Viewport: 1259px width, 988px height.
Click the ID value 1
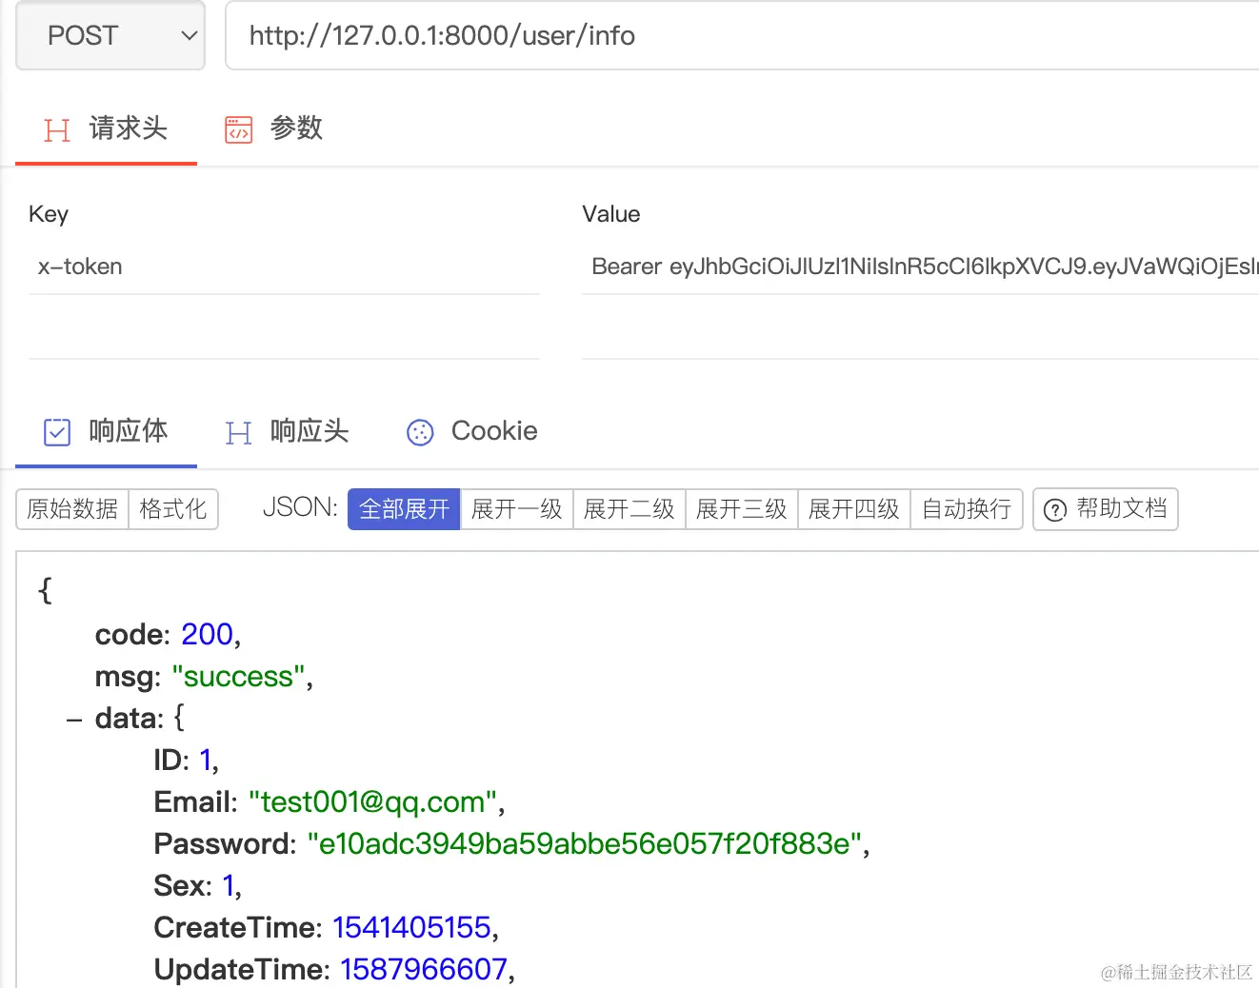pyautogui.click(x=205, y=760)
